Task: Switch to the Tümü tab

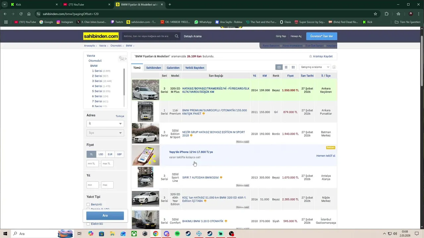Action: pyautogui.click(x=137, y=68)
